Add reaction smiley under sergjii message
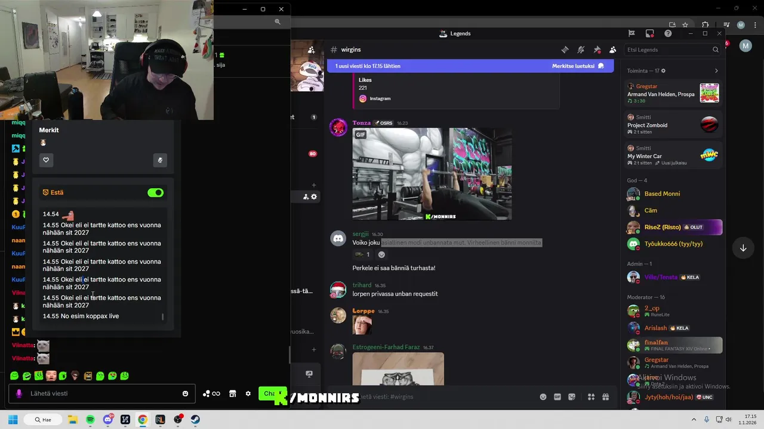Screen dimensions: 764x429 coord(381,254)
